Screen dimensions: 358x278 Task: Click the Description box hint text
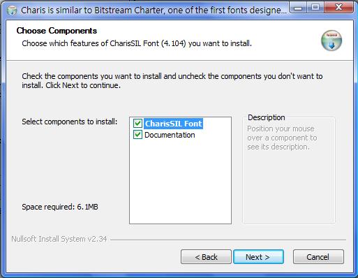(282, 138)
